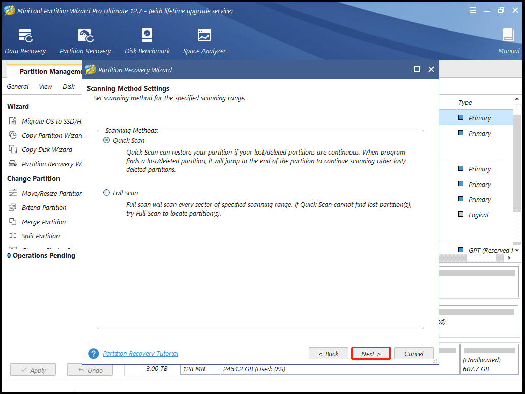Open the Manual book icon
Screen dimensions: 525x394
pos(508,36)
